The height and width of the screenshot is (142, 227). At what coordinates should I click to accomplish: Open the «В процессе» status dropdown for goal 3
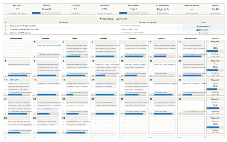coord(203,33)
